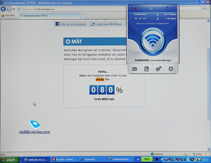Screen dimensions: 211x163
Task: Click the info icon in Connection Manager
Action: point(167,8)
